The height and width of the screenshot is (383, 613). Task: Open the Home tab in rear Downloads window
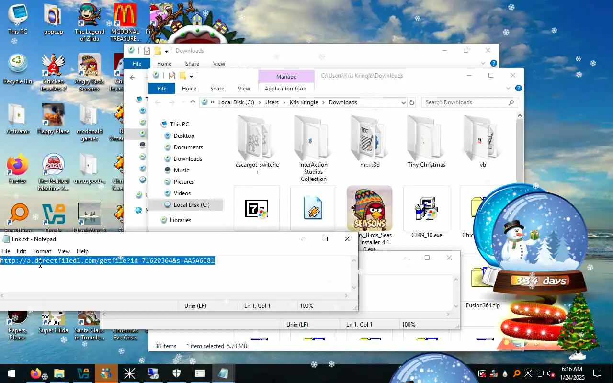pos(164,64)
